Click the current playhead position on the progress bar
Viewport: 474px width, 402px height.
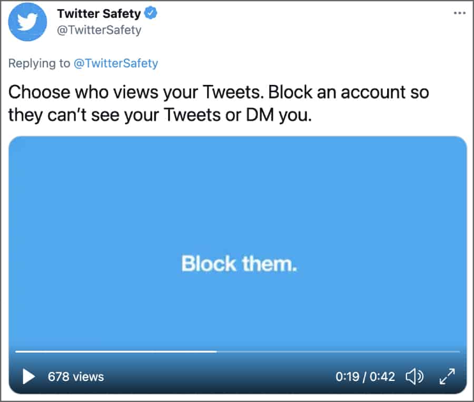216,351
